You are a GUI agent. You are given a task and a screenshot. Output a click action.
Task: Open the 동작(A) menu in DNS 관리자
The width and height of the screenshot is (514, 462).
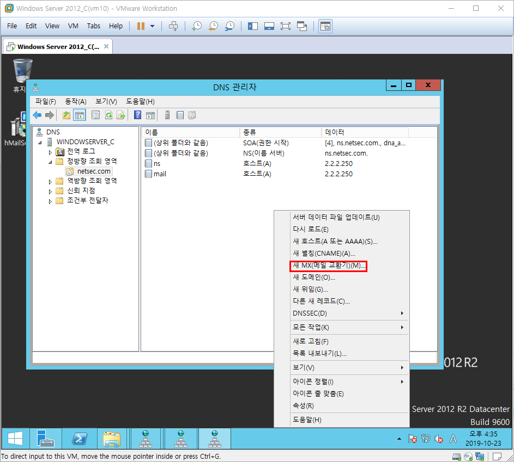[76, 101]
